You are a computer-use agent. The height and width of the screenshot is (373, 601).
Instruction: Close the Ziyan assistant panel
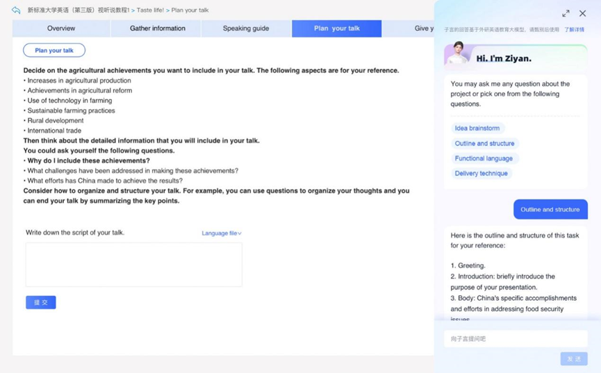582,13
